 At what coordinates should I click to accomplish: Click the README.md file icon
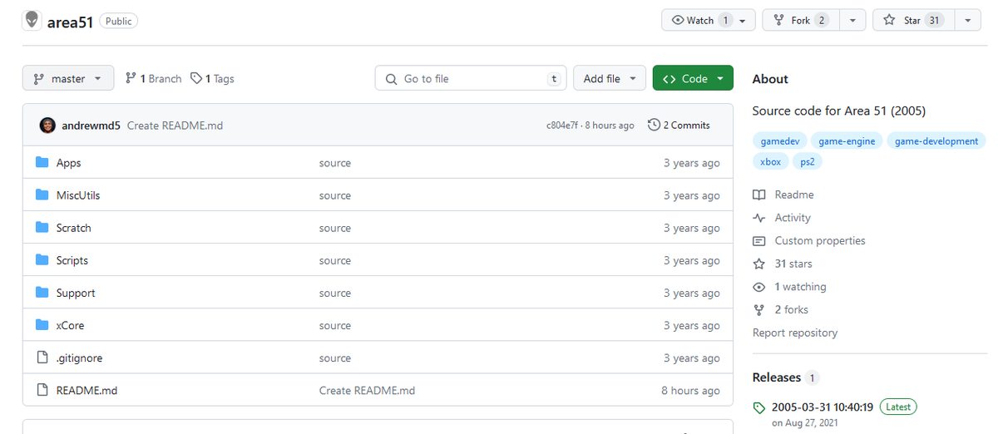point(42,390)
